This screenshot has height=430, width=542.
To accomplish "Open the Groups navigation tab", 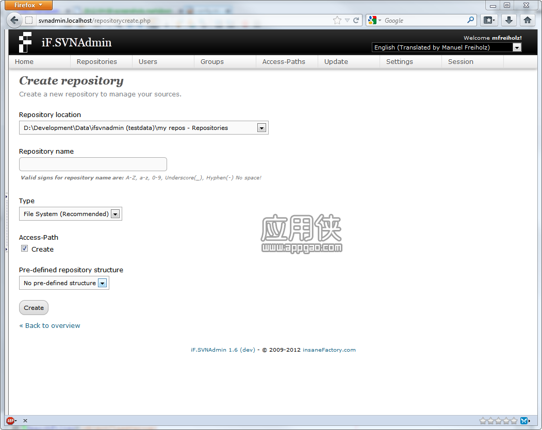I will (212, 61).
